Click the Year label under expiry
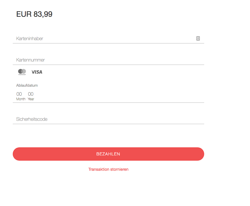This screenshot has height=206, width=250. click(x=31, y=99)
